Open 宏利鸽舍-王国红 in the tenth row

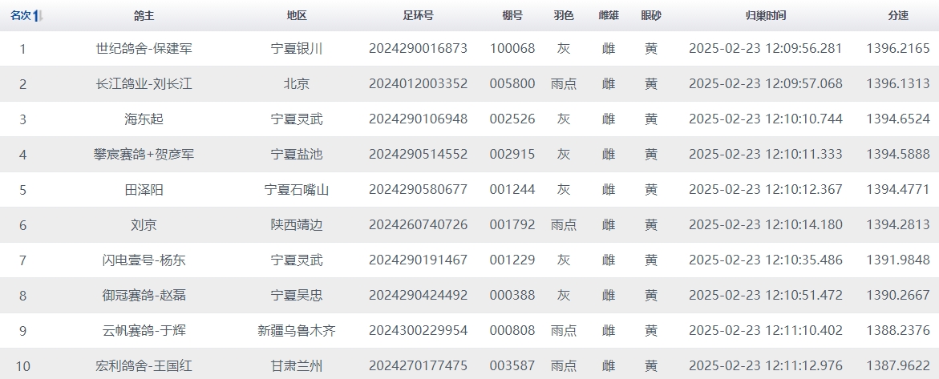[x=144, y=366]
